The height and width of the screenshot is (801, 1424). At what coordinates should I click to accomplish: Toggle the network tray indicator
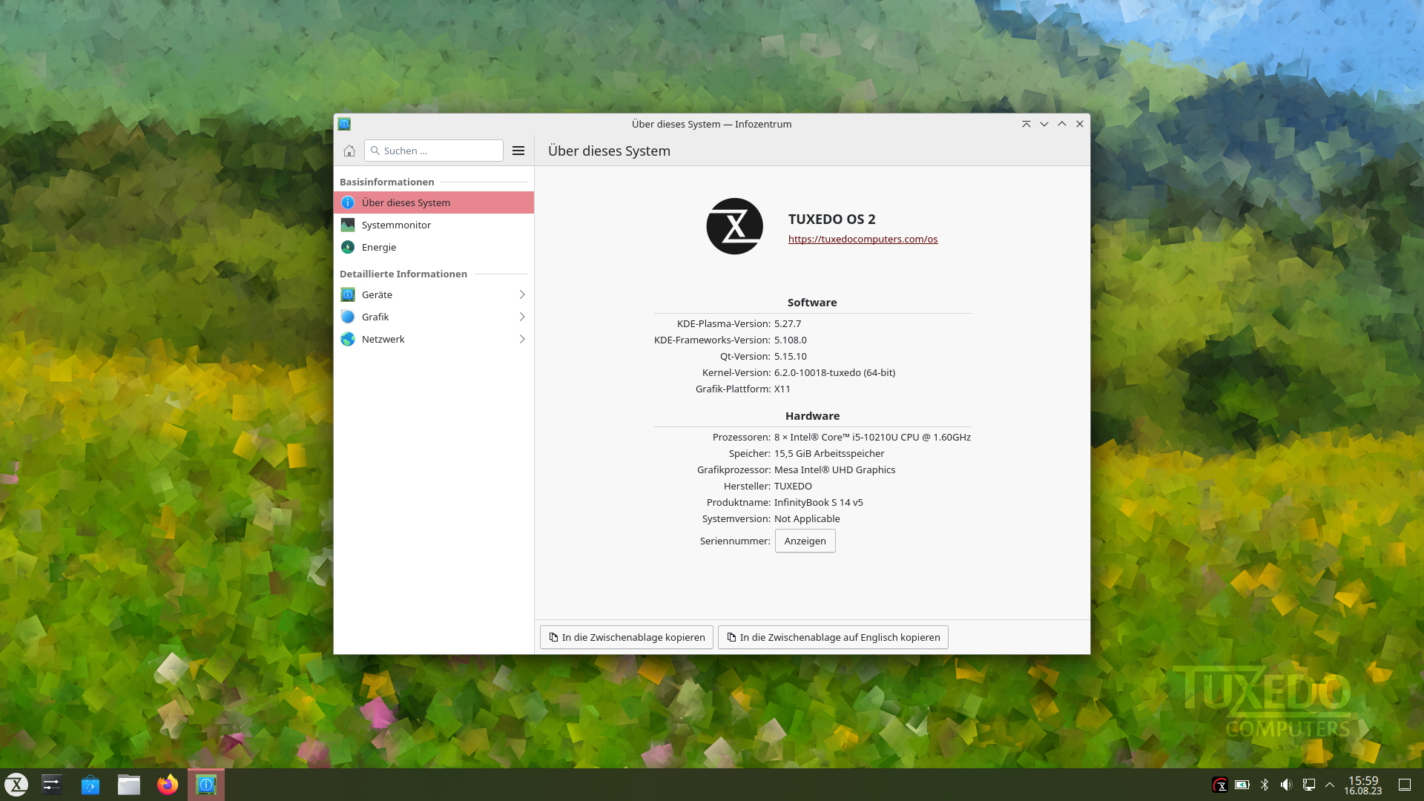(1310, 784)
